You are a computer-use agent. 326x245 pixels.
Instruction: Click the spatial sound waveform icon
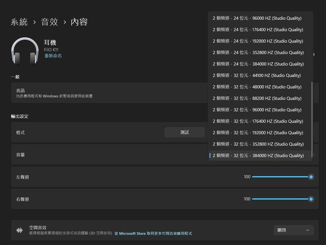pos(20,230)
